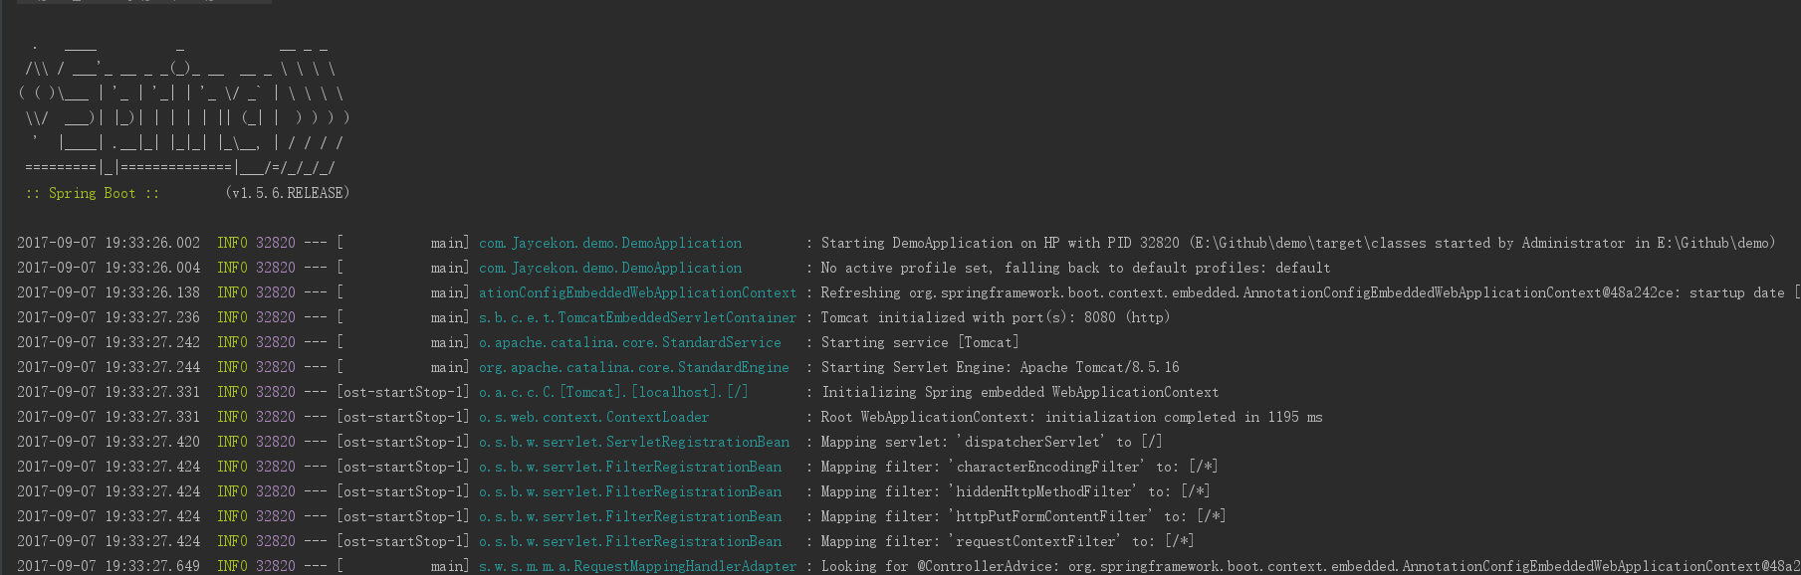Viewport: 1801px width, 575px height.
Task: Click the 'Refreshing org.springframework.boot.context.embedded' message
Action: (x=1310, y=292)
